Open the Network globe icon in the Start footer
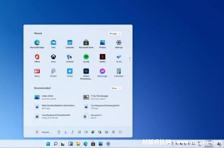The width and height of the screenshot is (224, 148). [93, 132]
